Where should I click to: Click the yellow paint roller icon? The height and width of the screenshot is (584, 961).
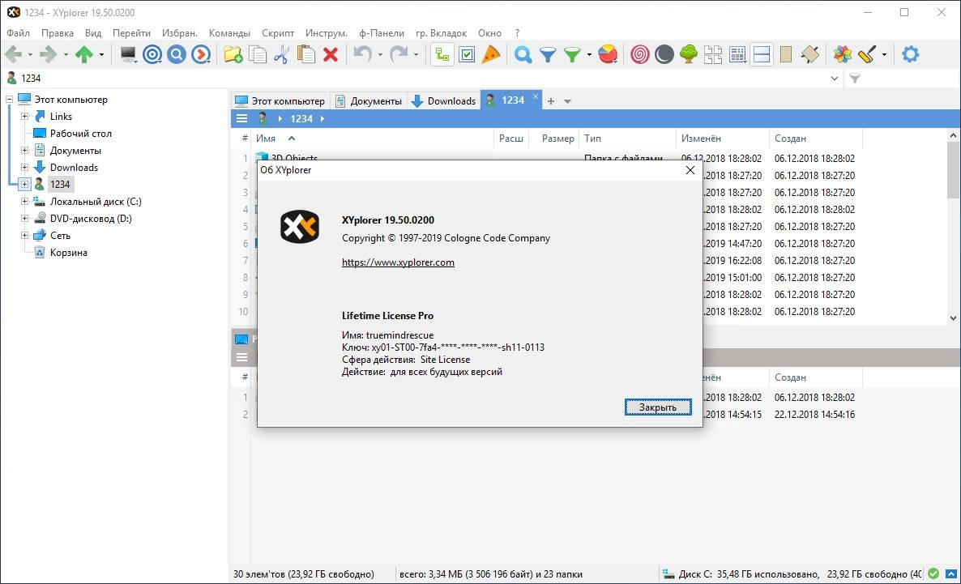(867, 54)
